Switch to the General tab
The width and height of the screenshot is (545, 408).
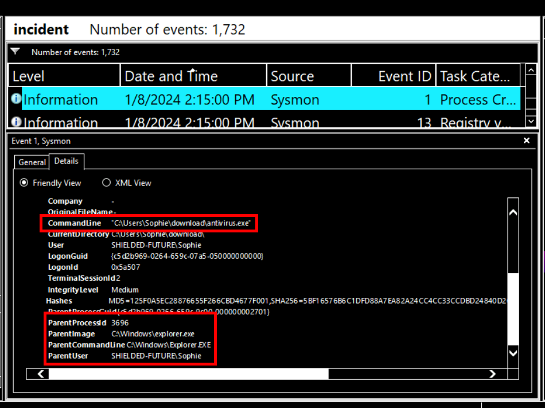coord(32,162)
